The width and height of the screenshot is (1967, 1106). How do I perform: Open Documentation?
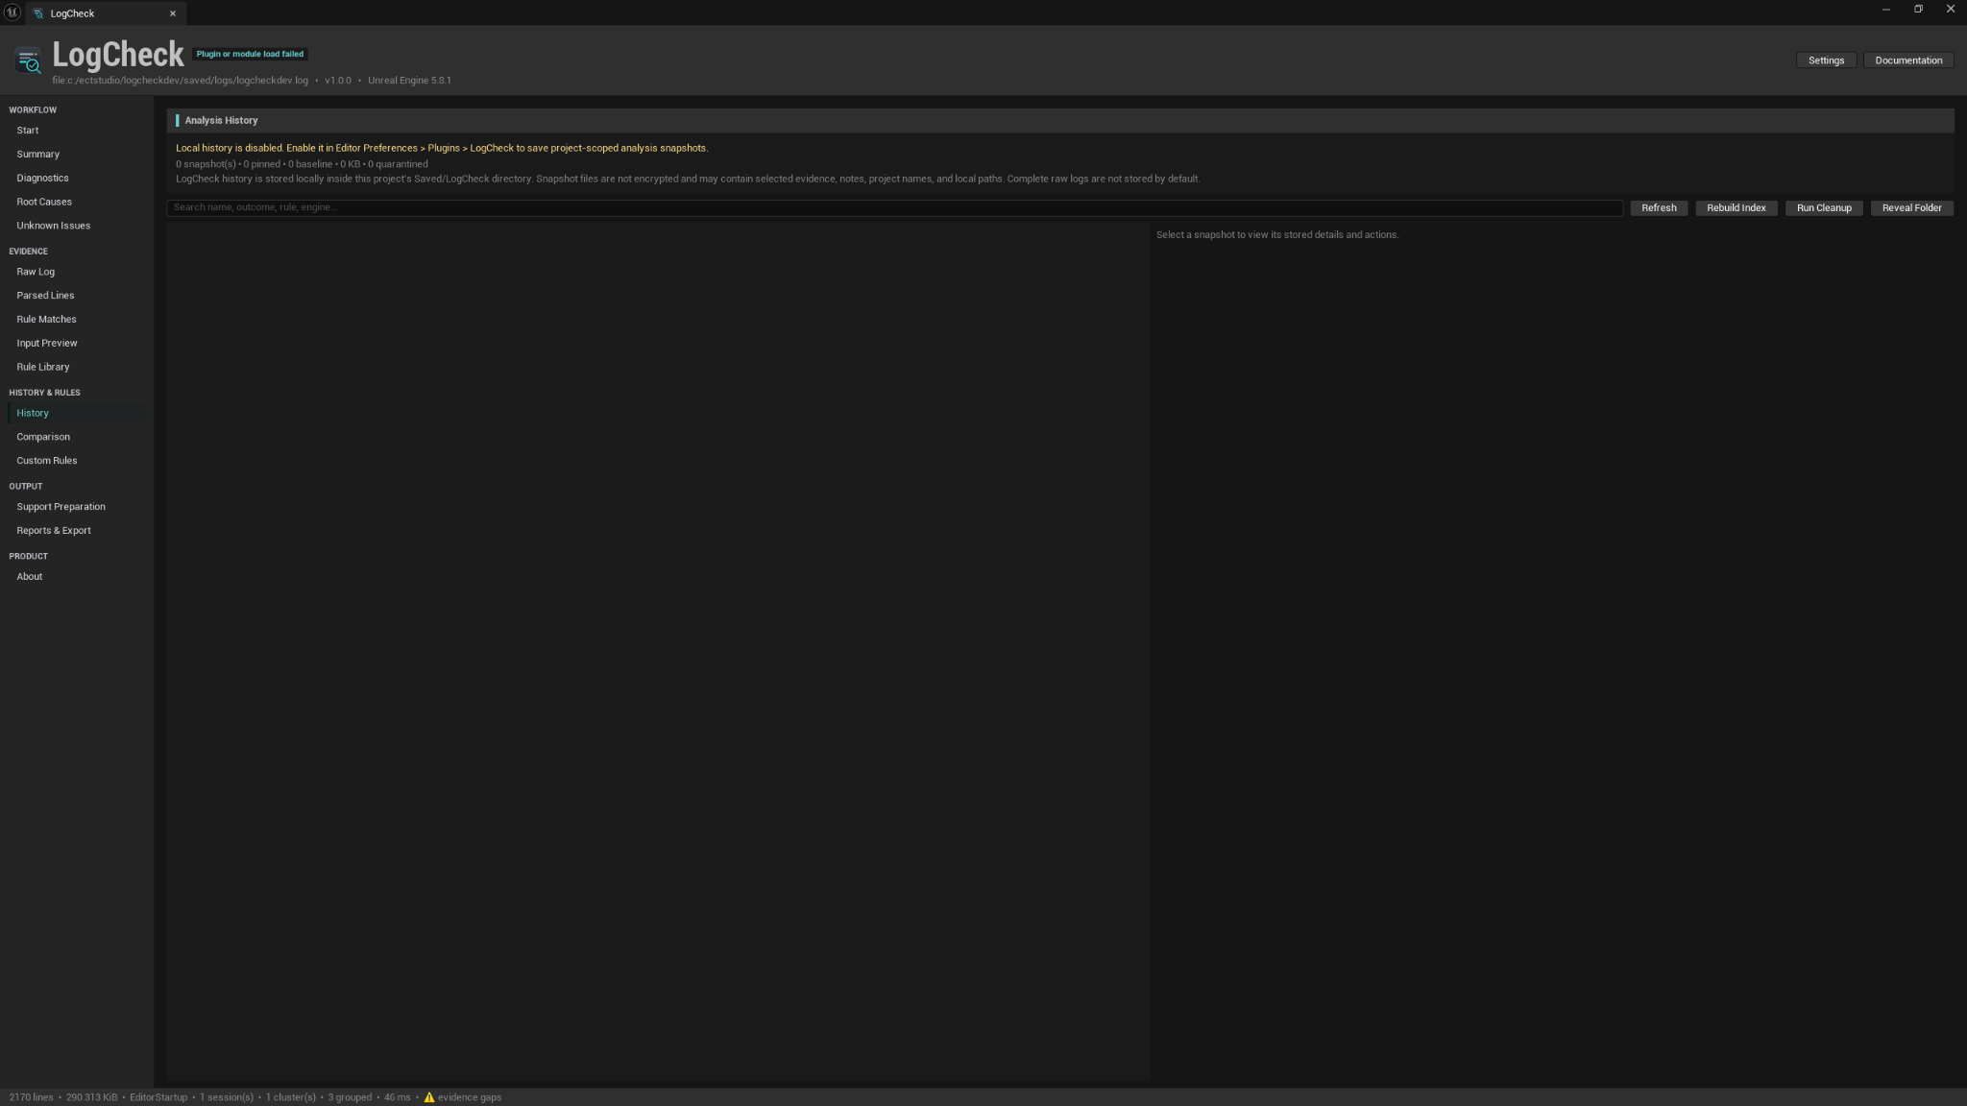(1908, 60)
